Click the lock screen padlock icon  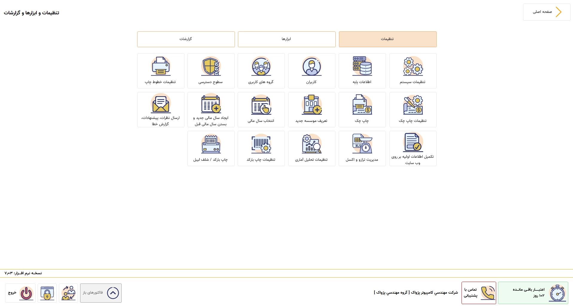(x=47, y=293)
